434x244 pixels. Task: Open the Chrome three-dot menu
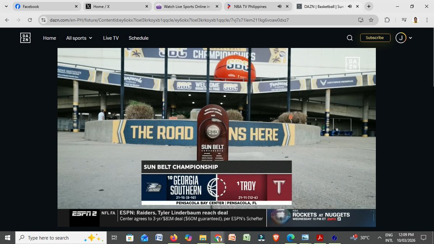(x=426, y=20)
